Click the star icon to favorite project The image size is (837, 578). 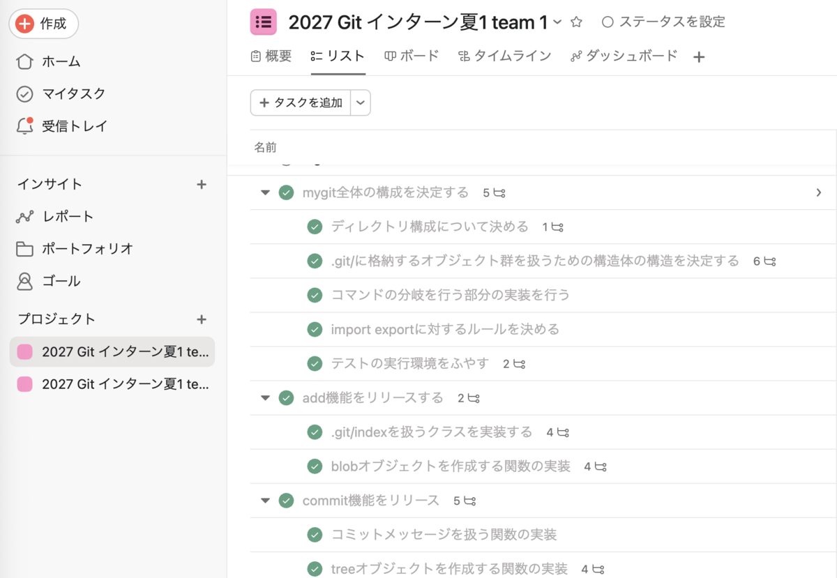click(x=576, y=22)
